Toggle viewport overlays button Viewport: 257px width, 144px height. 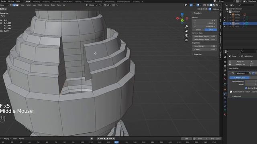coord(198,5)
